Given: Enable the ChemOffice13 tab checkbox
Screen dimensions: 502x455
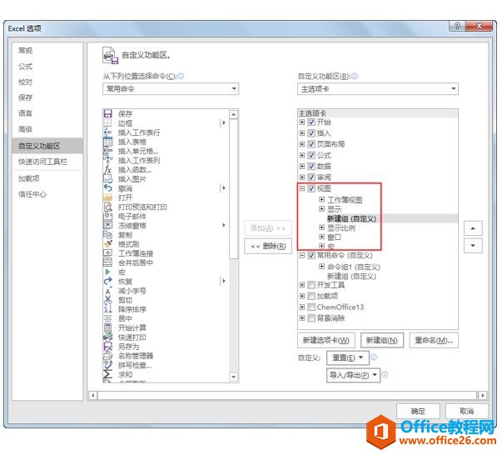Looking at the screenshot, I should (x=311, y=307).
